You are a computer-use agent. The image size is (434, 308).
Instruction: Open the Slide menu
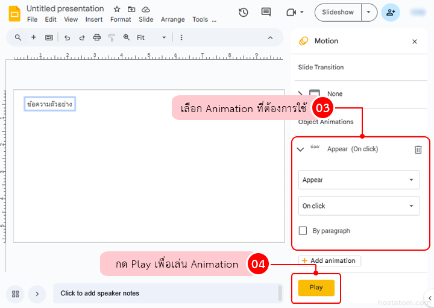(x=146, y=19)
